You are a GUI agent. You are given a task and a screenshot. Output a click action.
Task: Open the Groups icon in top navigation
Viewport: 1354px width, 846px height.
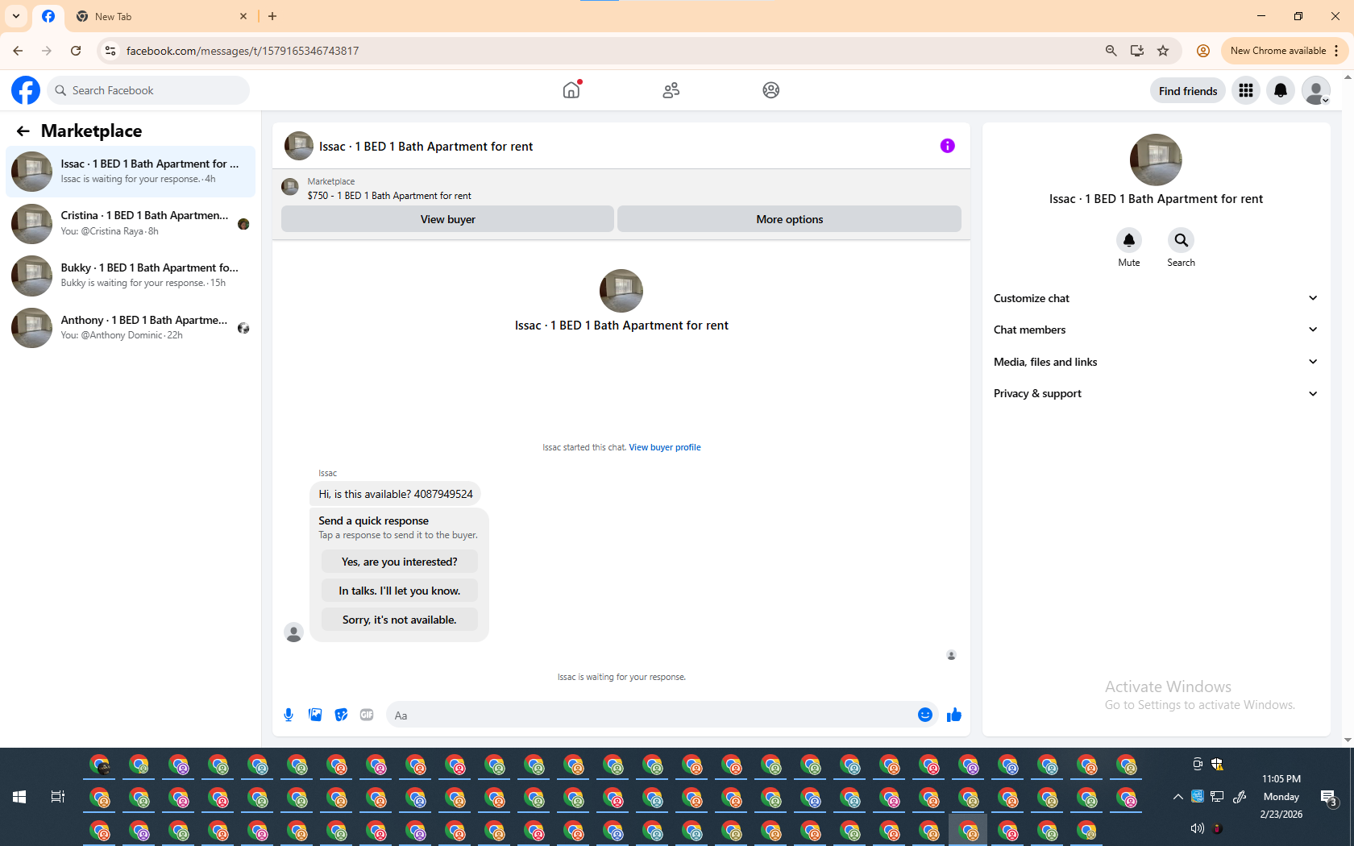771,90
